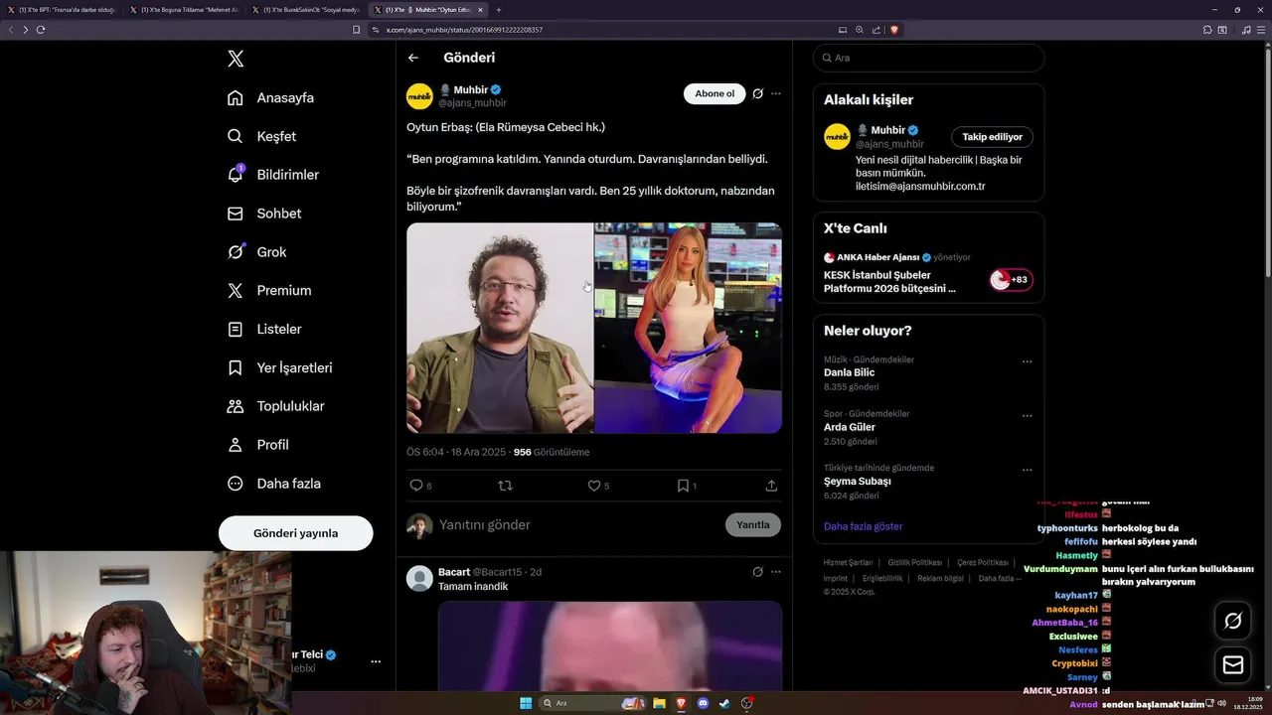Click floating messages envelope button
Viewport: 1272px width, 715px height.
click(1233, 664)
